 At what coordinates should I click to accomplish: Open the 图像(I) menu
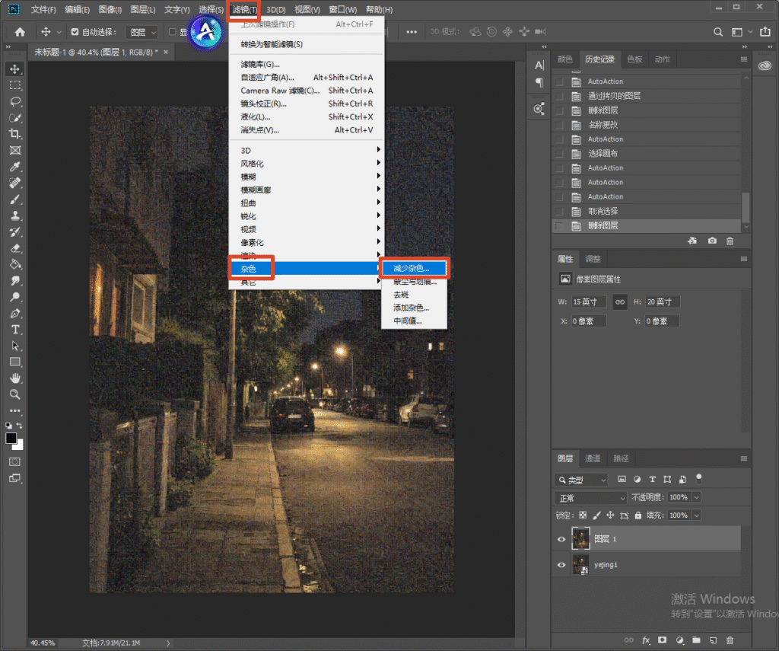click(x=110, y=9)
